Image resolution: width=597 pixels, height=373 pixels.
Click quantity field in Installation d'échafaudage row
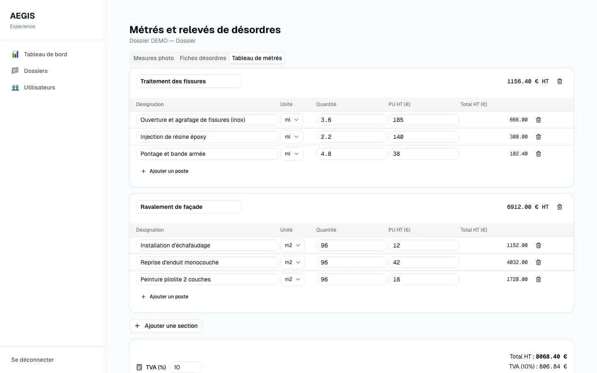352,245
